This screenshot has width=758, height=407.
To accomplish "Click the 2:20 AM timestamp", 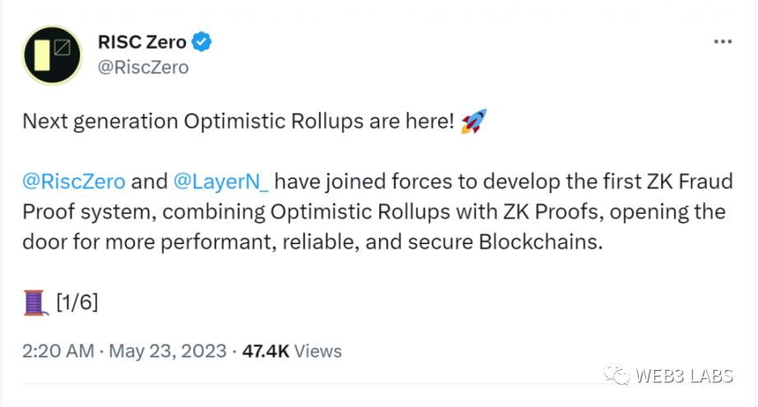I will pos(59,351).
